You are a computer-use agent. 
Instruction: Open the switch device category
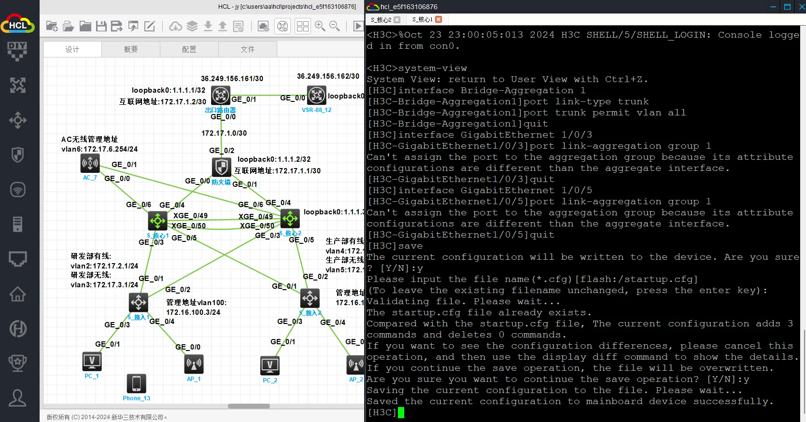coord(17,120)
